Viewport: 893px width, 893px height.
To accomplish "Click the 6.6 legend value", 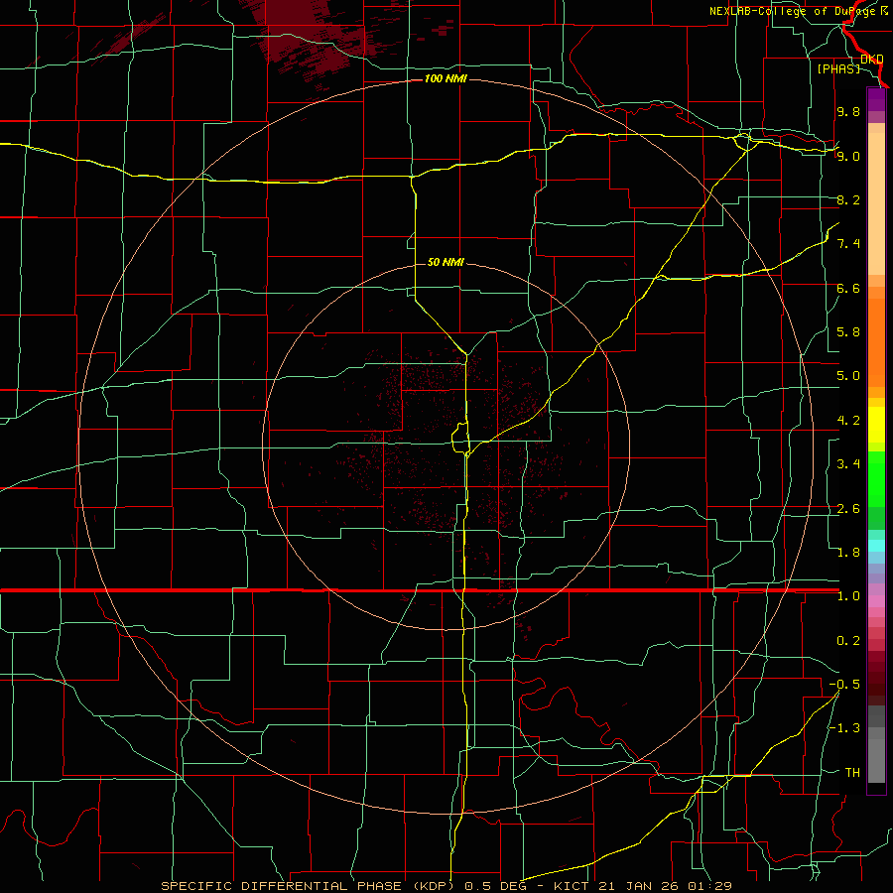I will pyautogui.click(x=848, y=288).
